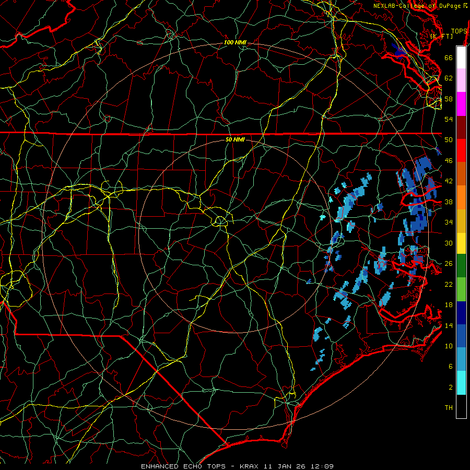Click the '58' legend value
This screenshot has width=470, height=470.
(x=449, y=99)
